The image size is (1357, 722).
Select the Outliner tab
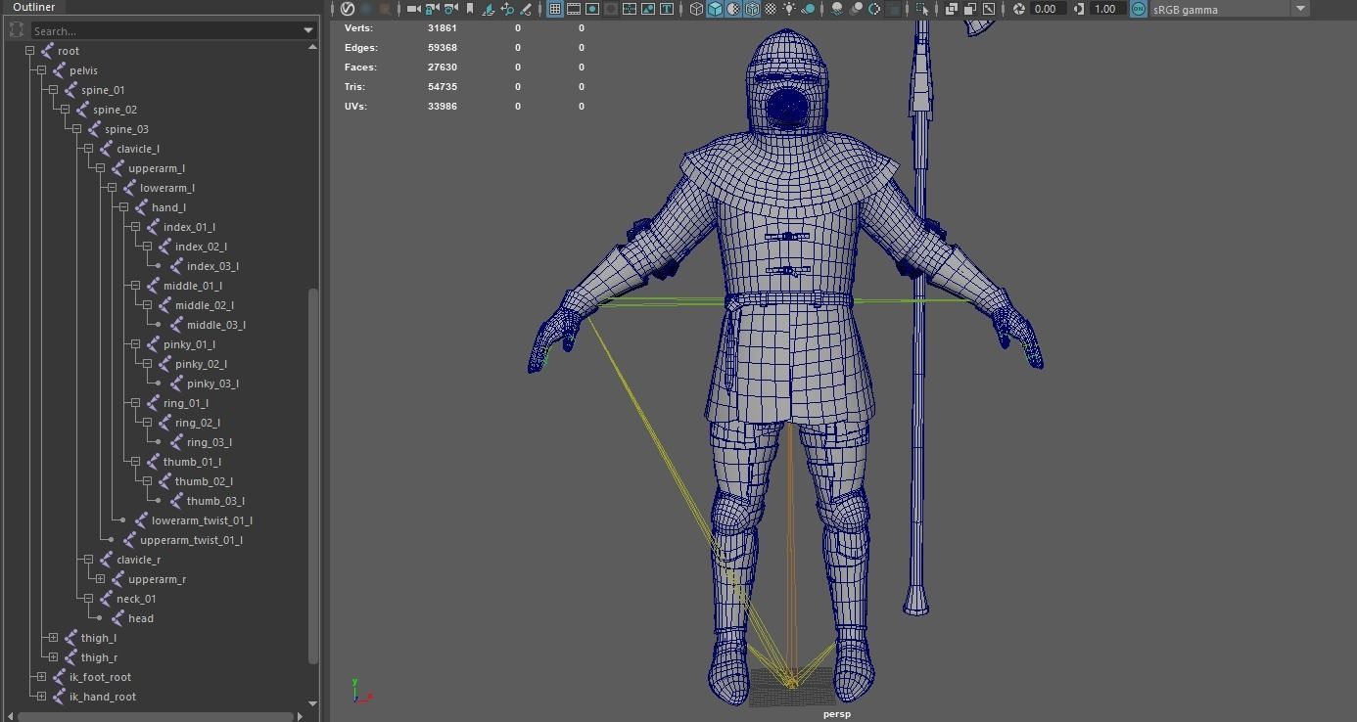33,7
